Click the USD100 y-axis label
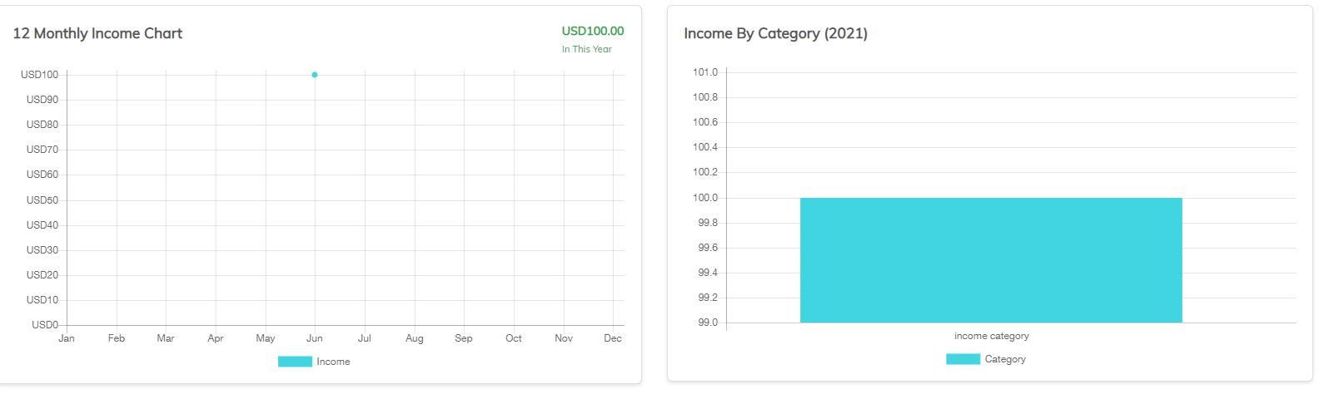This screenshot has width=1324, height=394. 40,75
